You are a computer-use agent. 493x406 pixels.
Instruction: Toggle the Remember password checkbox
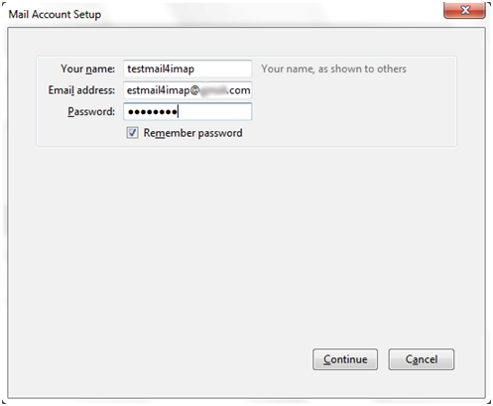(132, 133)
